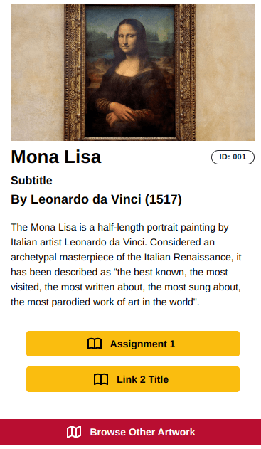Click the Subtitle text
This screenshot has width=261, height=449.
coord(31,181)
